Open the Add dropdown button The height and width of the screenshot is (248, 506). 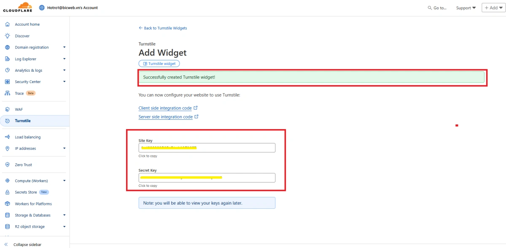point(493,8)
